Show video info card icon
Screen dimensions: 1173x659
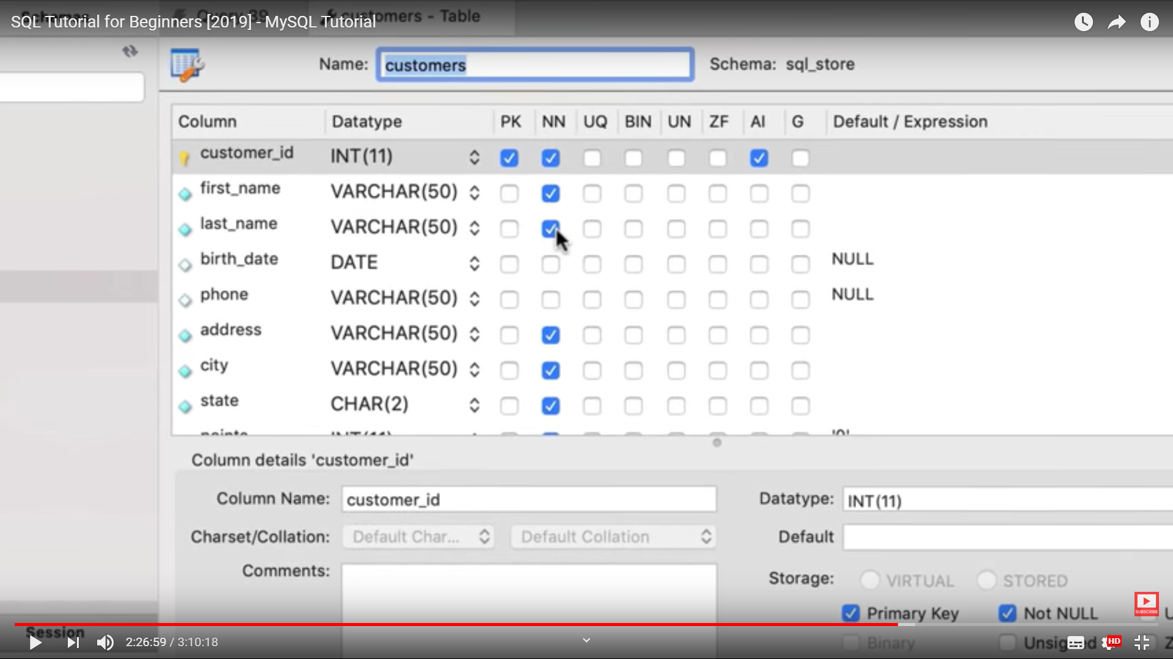tap(1149, 23)
